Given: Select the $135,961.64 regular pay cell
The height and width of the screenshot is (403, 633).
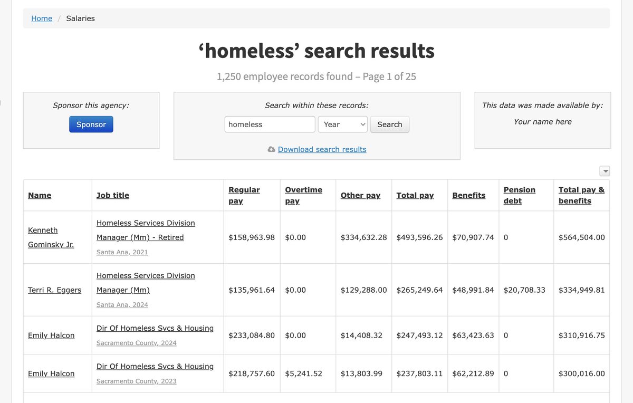Looking at the screenshot, I should coord(252,290).
